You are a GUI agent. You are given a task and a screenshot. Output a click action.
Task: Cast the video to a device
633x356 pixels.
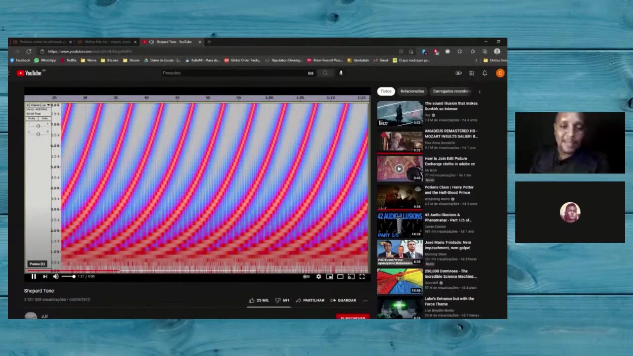[351, 276]
